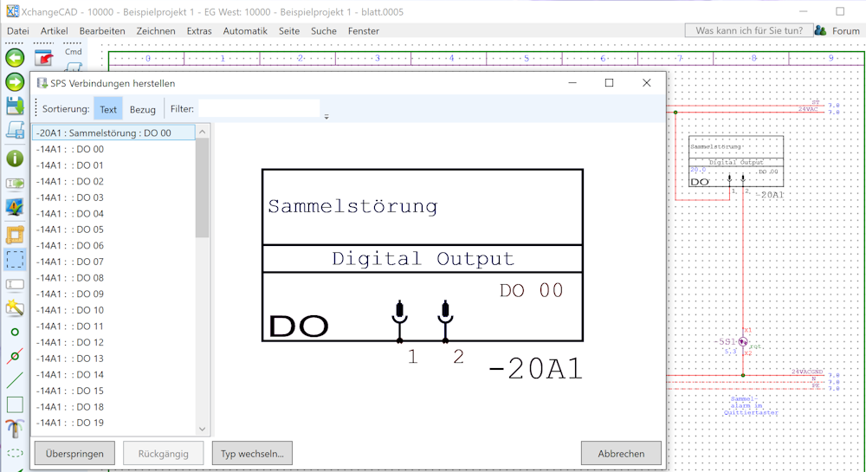
Task: Toggle sorting by Text
Action: (108, 109)
